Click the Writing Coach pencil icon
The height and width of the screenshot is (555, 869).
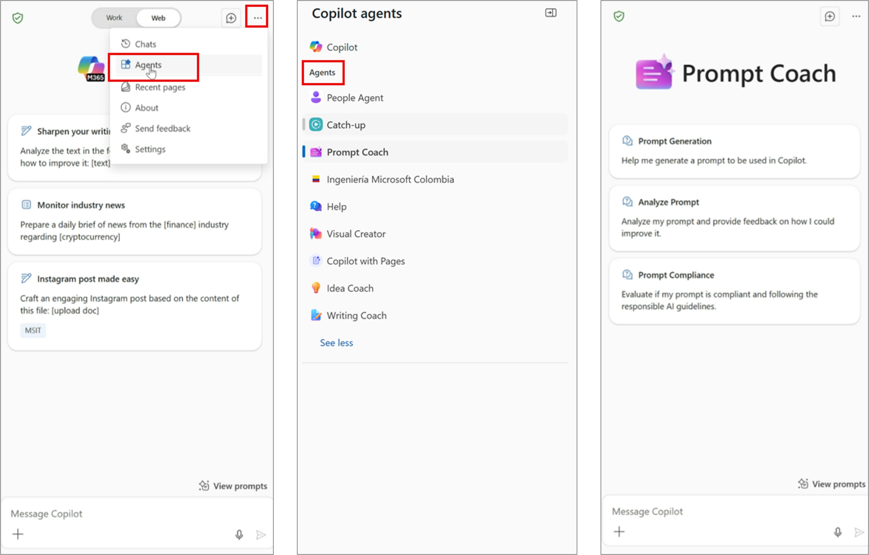tap(316, 315)
